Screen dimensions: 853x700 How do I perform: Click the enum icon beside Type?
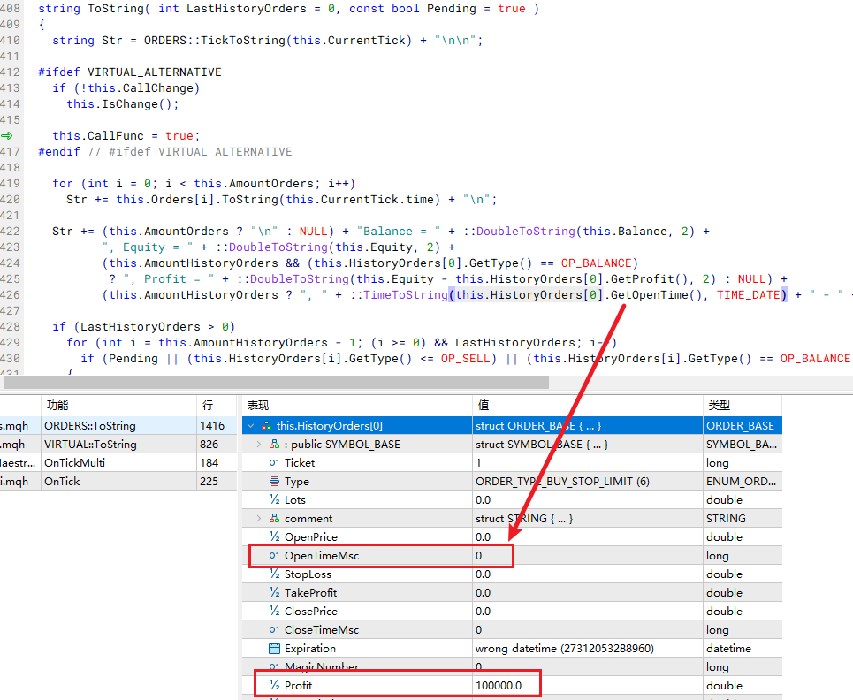pyautogui.click(x=274, y=482)
